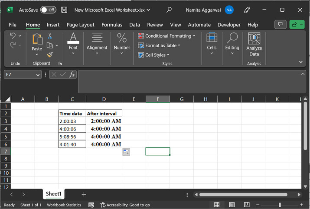Screen dimensions: 310x209
Task: Click the Format Painter brush icon
Action: tap(50, 54)
